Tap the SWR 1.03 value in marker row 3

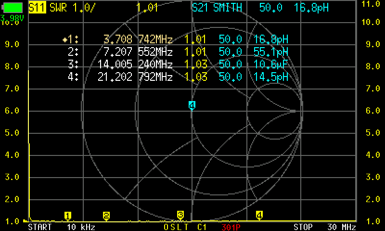coord(196,64)
